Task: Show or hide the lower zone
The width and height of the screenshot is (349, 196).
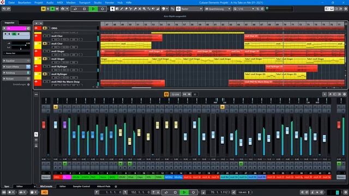Action: 332,9
